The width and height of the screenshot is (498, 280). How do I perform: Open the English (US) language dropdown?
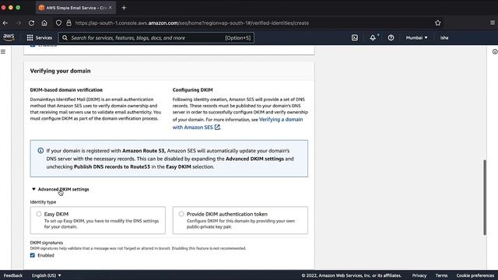pyautogui.click(x=47, y=275)
